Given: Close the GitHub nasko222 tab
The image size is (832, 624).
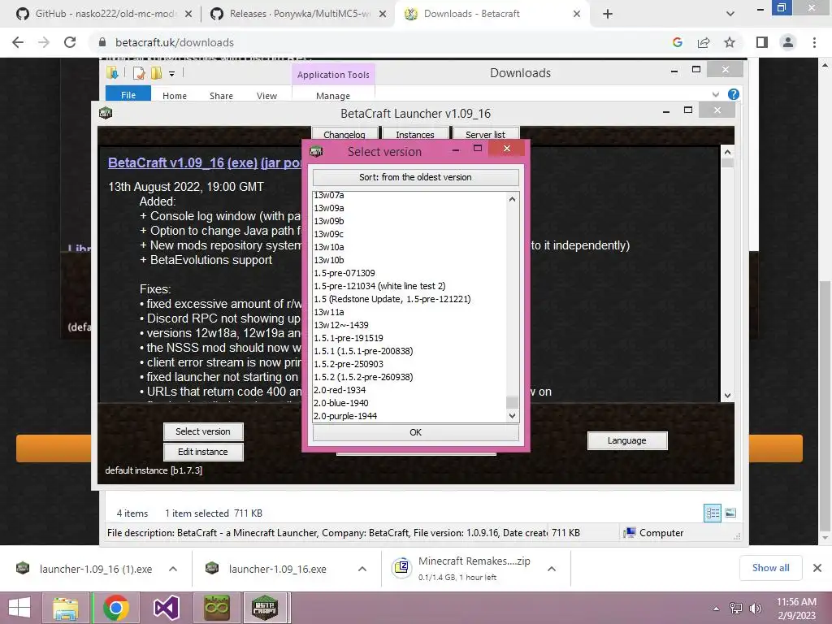Looking at the screenshot, I should (188, 14).
